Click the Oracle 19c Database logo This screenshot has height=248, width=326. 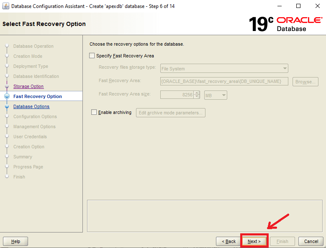285,24
